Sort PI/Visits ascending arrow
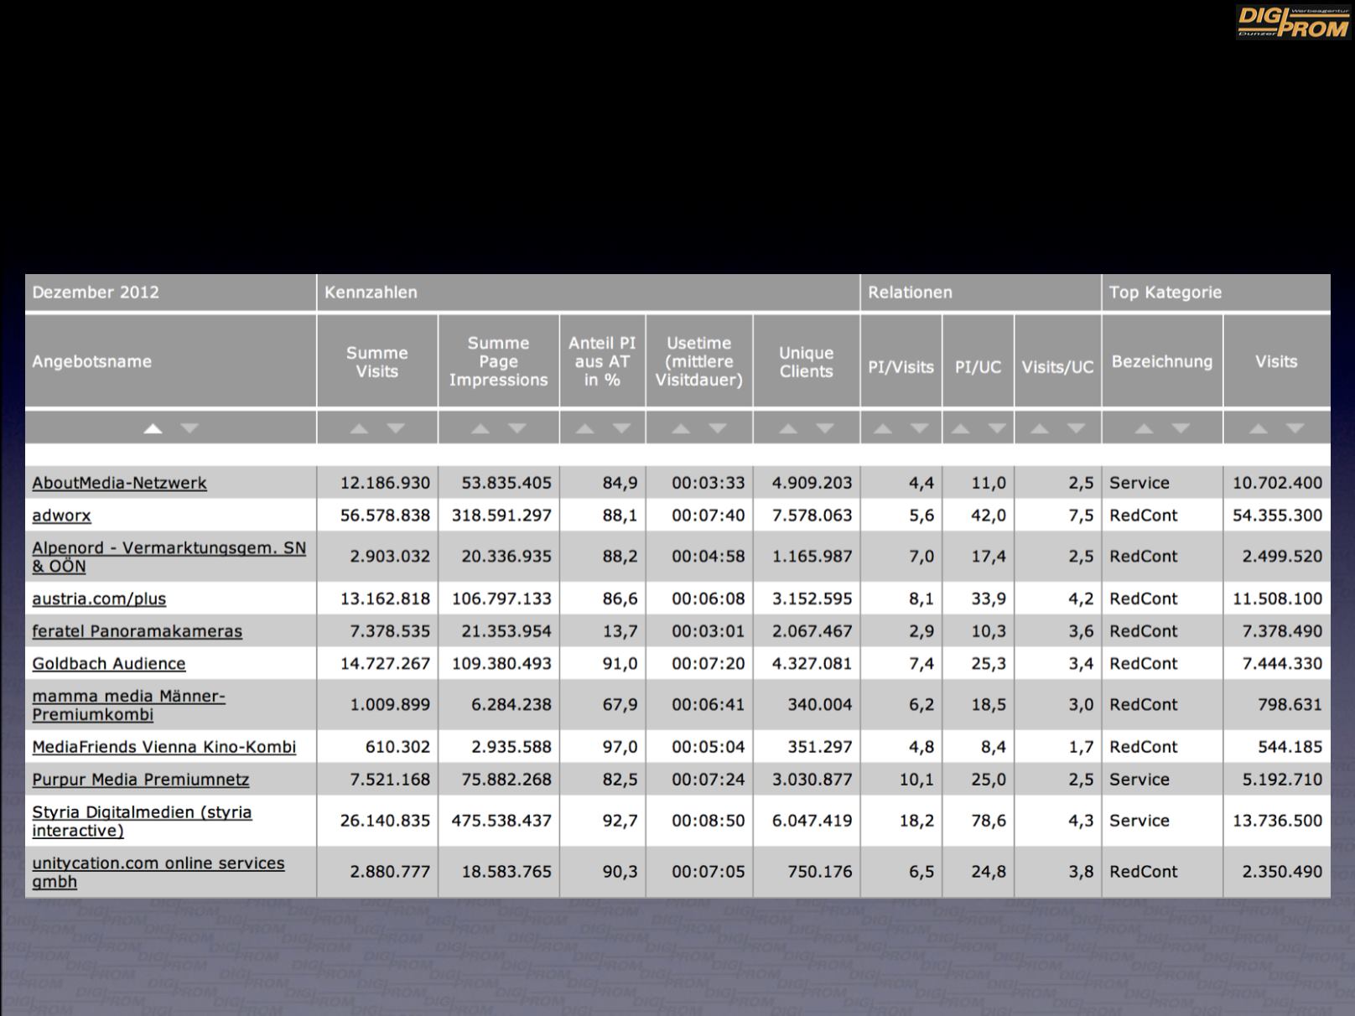 [x=883, y=428]
